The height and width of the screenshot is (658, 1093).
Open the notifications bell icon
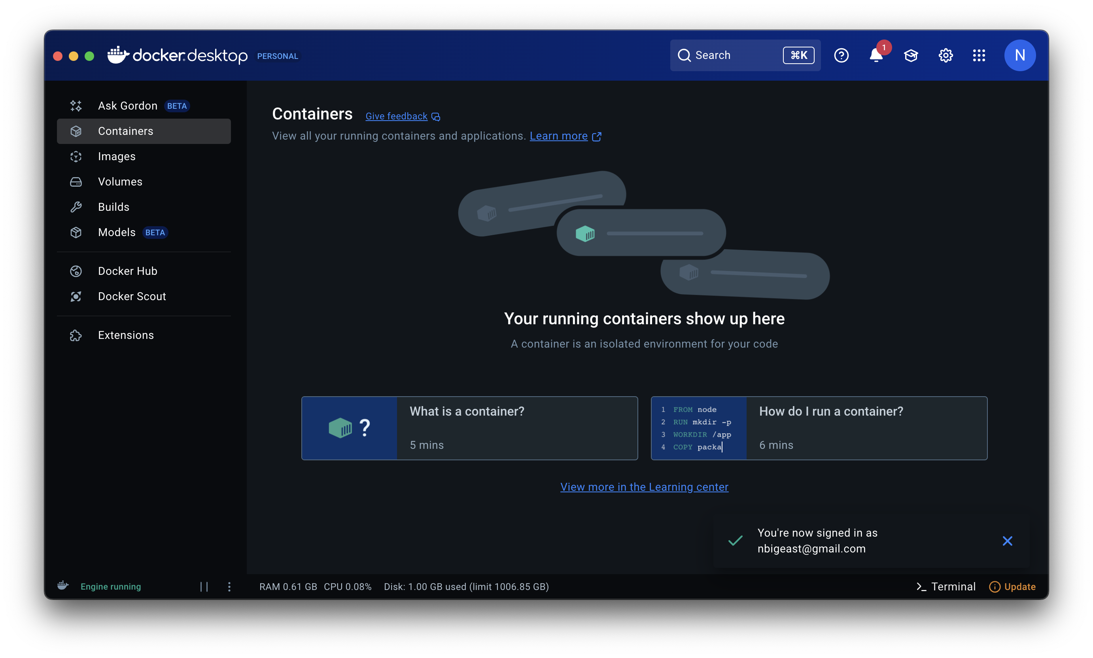(x=876, y=55)
